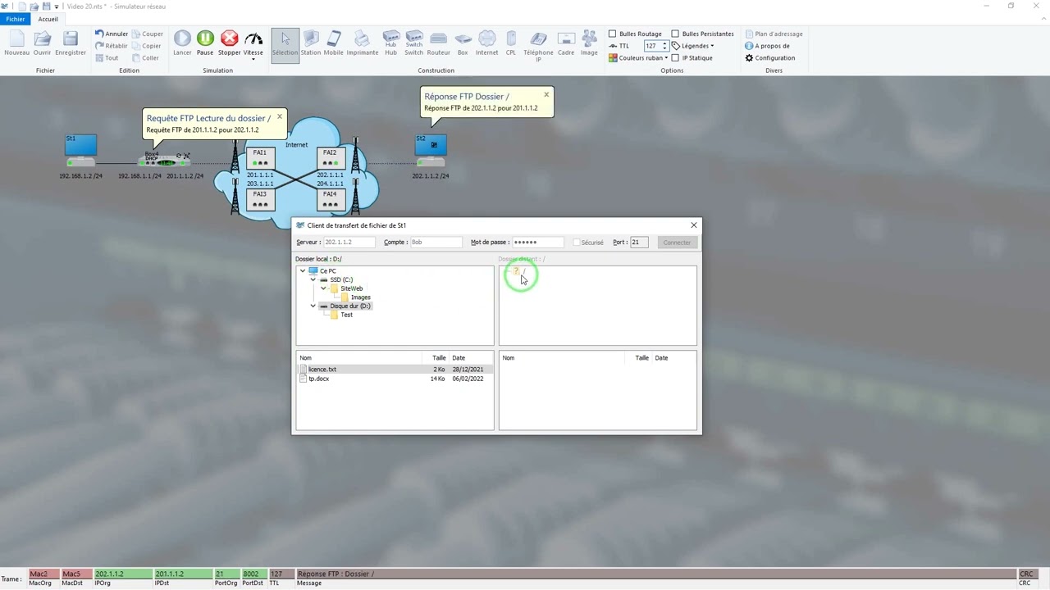The height and width of the screenshot is (590, 1050).
Task: Open the Légendes dropdown
Action: click(693, 46)
